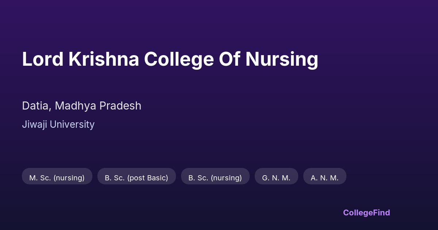The image size is (438, 230).
Task: Click the M. Sc. (nursing) course chip
Action: coord(57,177)
